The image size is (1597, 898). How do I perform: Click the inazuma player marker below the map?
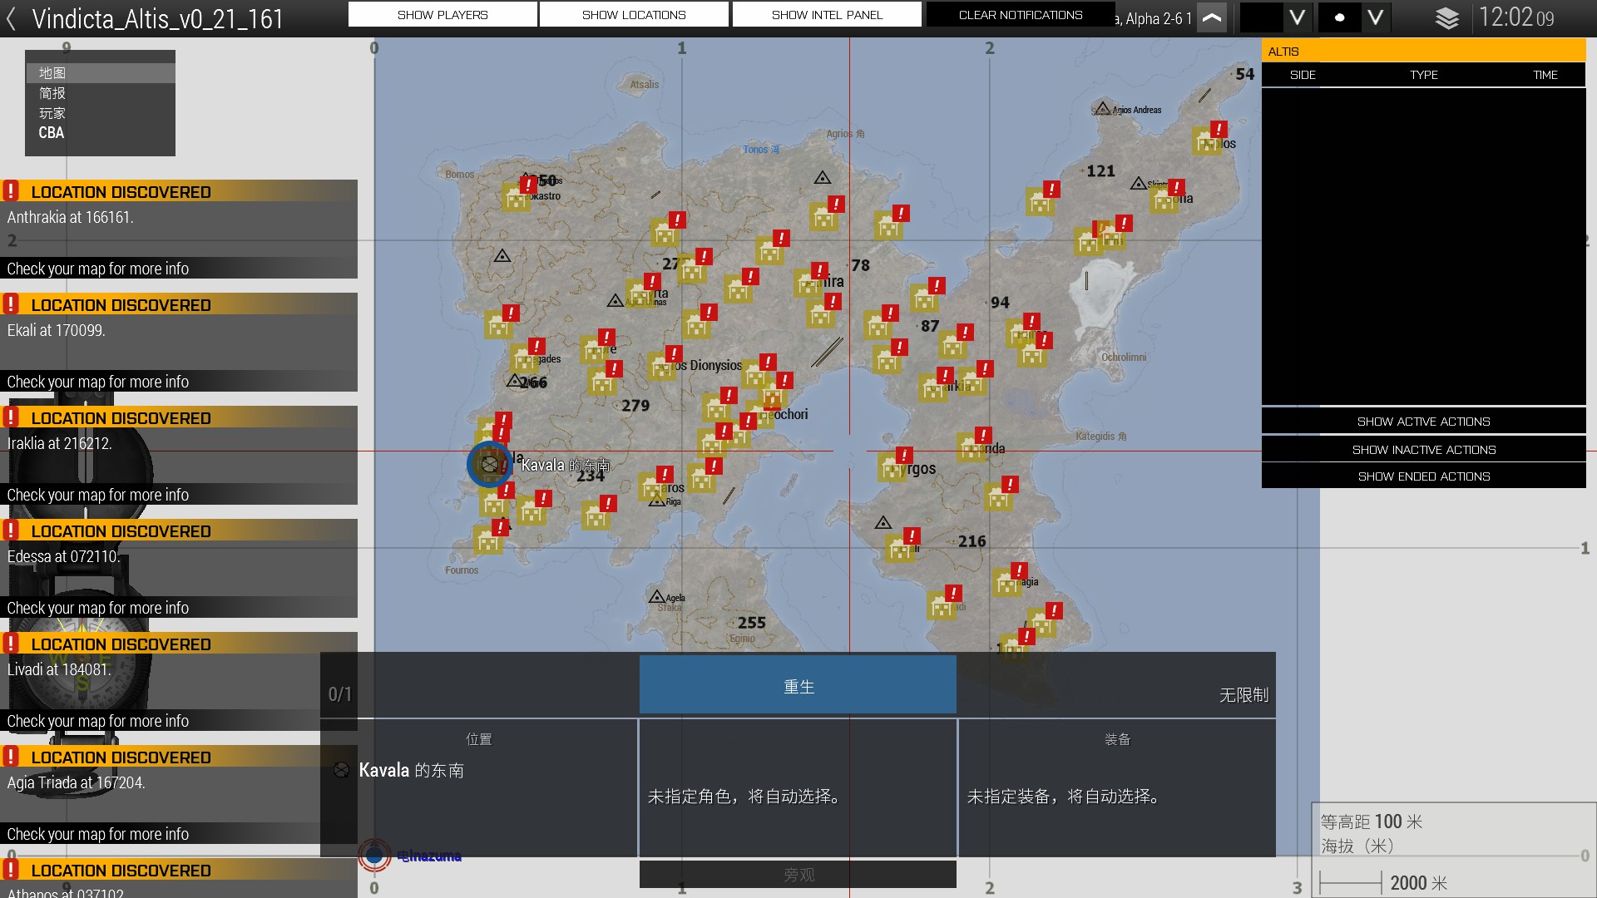(x=374, y=855)
